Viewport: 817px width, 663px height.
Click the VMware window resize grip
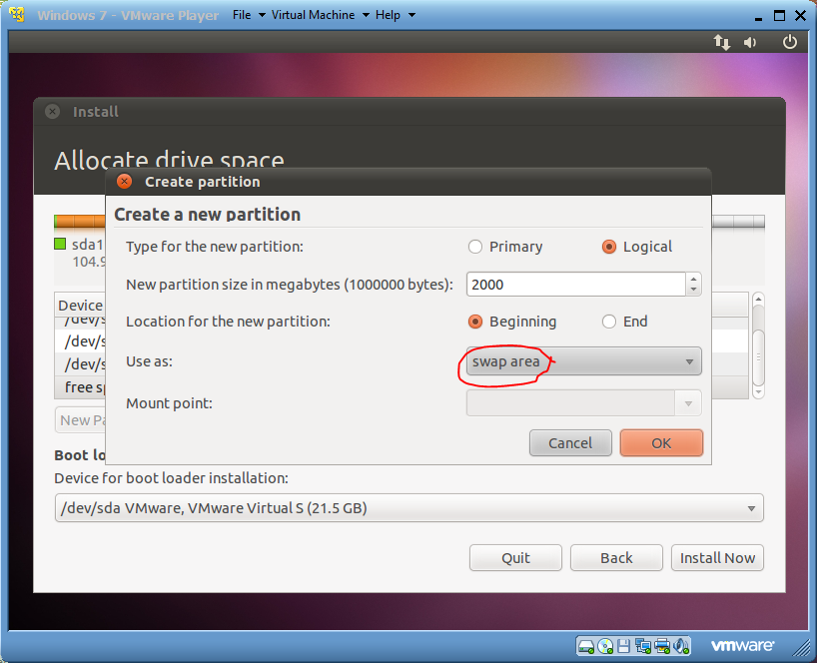[x=801, y=648]
